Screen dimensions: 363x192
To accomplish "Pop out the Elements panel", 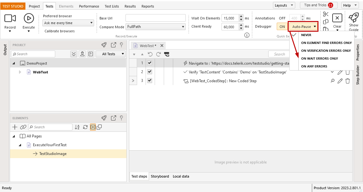I will click(114, 118).
